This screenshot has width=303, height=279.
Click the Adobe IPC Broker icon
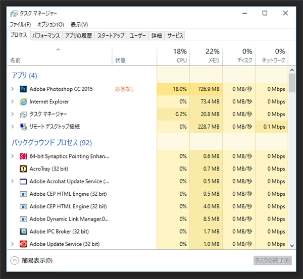pos(23,232)
